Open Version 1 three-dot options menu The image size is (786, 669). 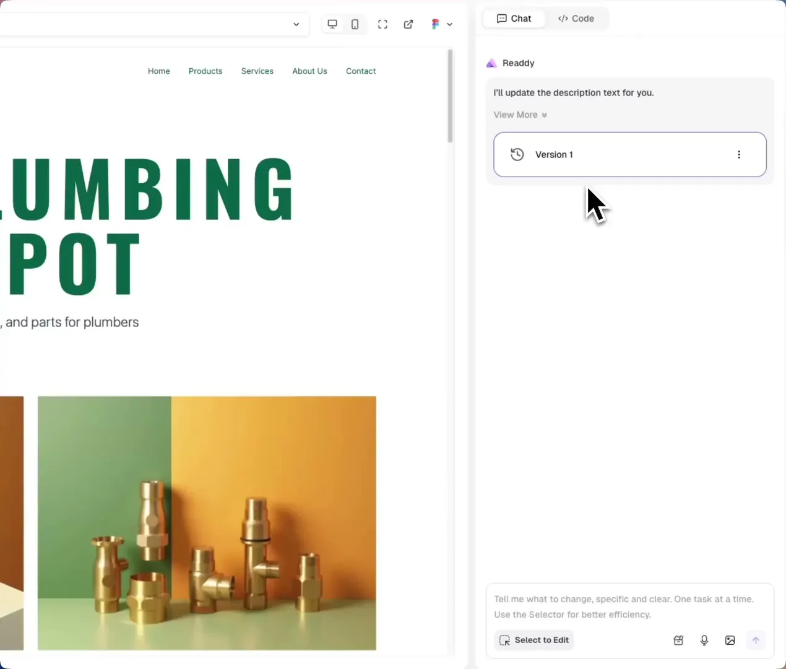[x=739, y=155]
